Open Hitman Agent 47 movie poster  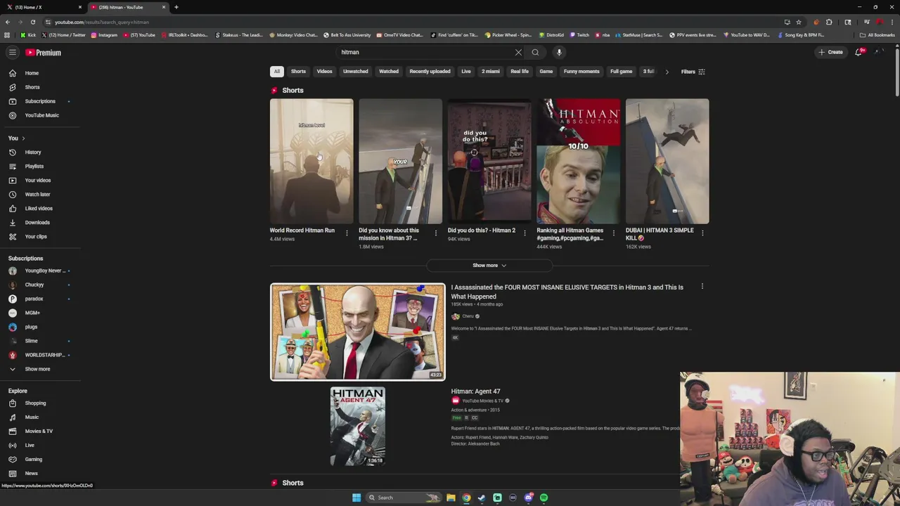358,426
